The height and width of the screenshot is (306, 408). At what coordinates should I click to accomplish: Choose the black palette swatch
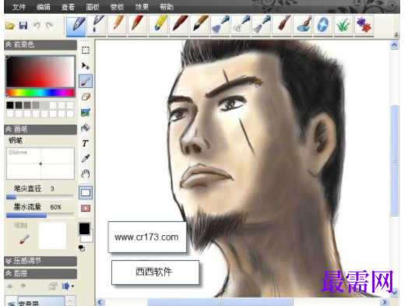point(10,105)
